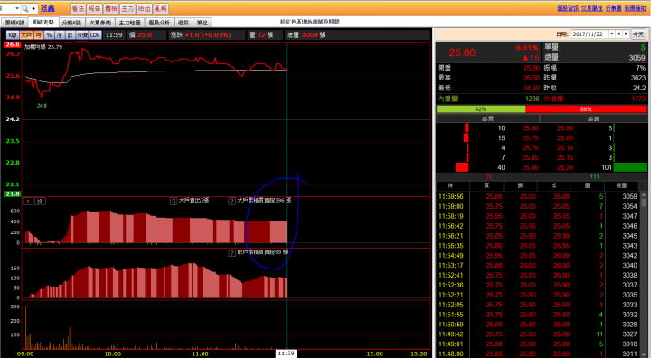This screenshot has width=651, height=358.
Task: Select trade row at 11:55:35
Action: (538, 246)
